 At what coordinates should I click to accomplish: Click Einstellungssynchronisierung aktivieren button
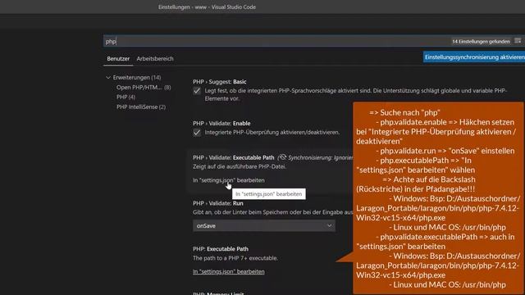(474, 57)
